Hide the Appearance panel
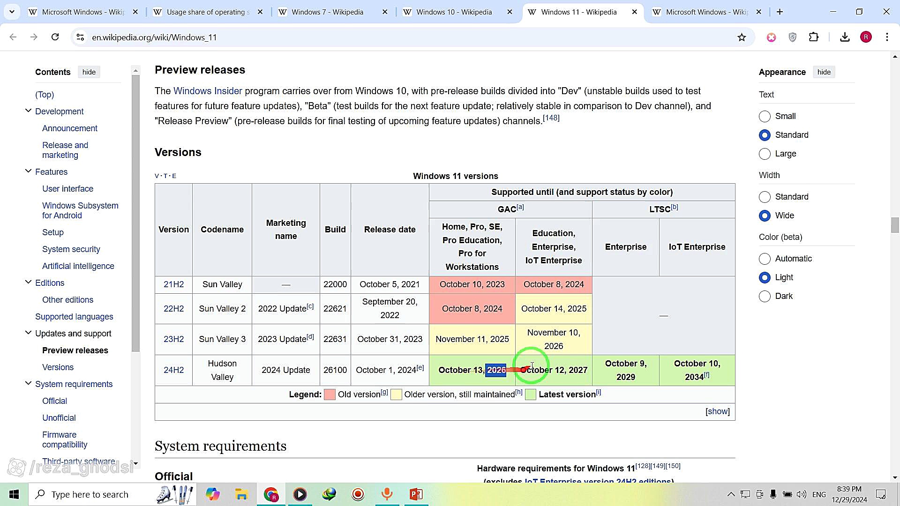This screenshot has width=900, height=506. (824, 72)
